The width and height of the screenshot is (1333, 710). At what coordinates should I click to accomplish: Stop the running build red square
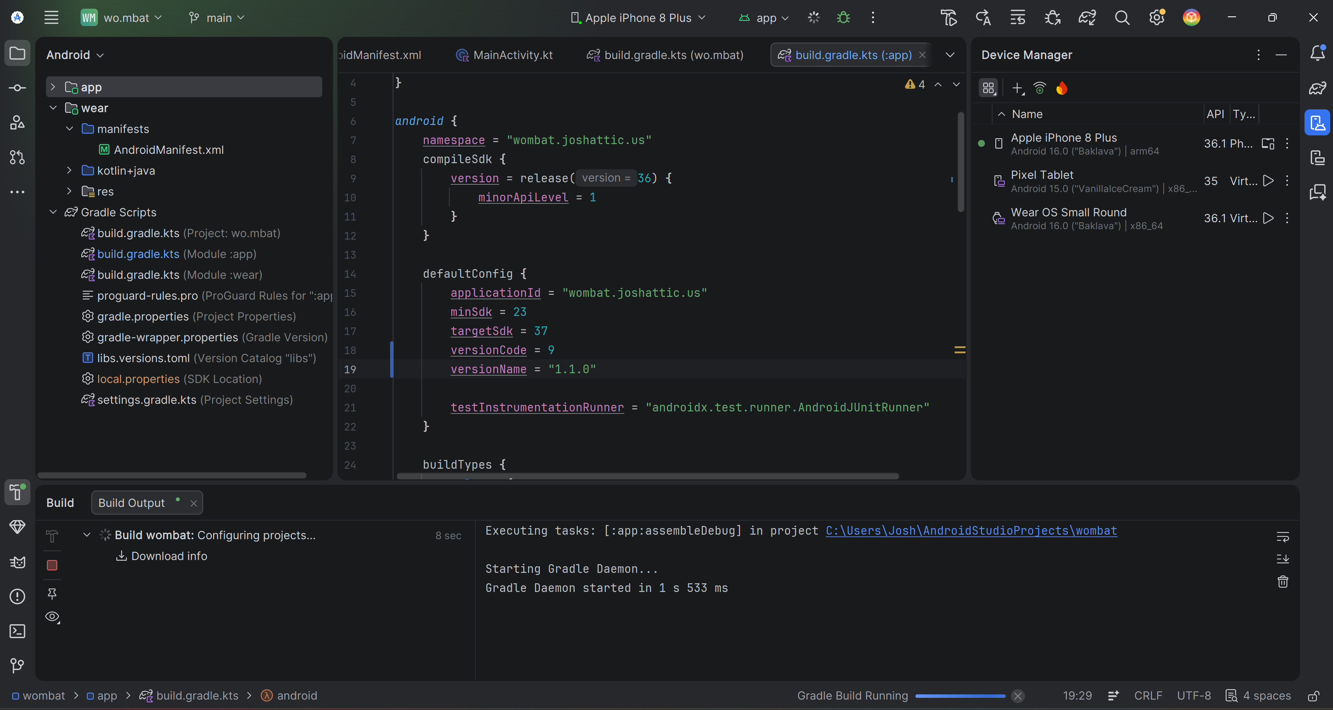pyautogui.click(x=52, y=565)
